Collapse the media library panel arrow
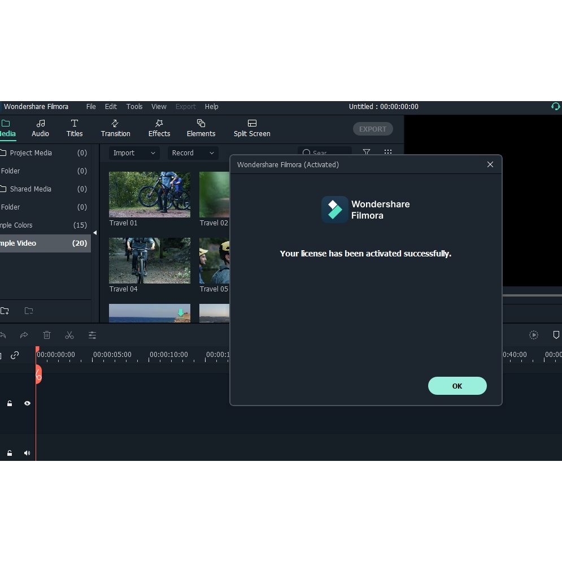Screen dimensions: 562x562 [95, 233]
